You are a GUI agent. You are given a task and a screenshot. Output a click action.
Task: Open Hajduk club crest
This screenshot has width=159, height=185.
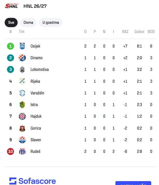22,116
